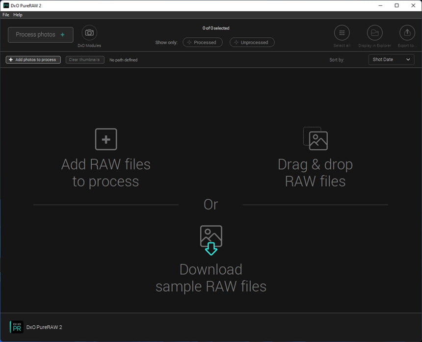Click Download sample RAW files icon
422x342 pixels.
tap(211, 240)
